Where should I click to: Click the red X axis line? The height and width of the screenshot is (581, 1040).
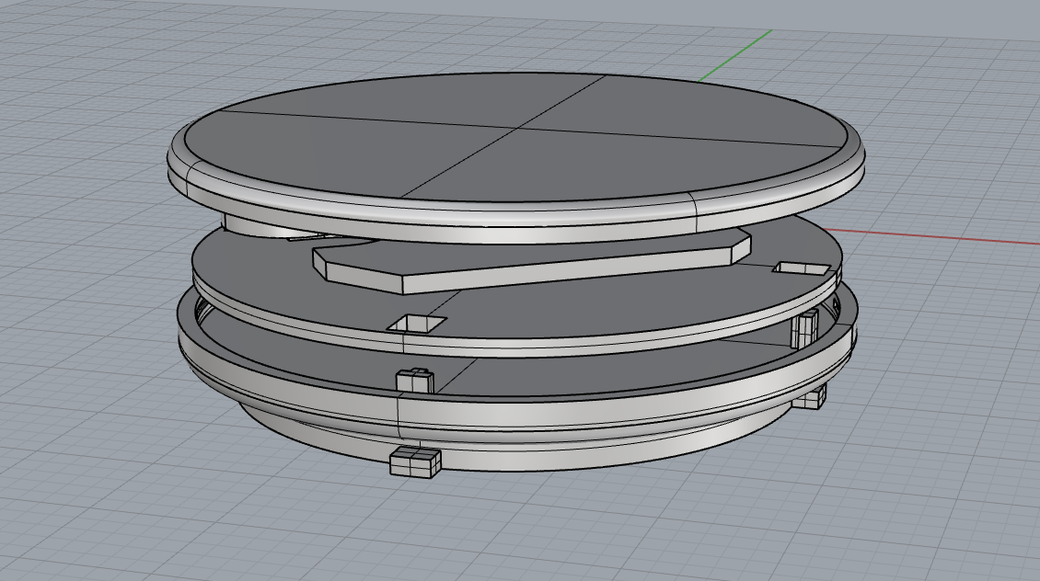click(932, 236)
